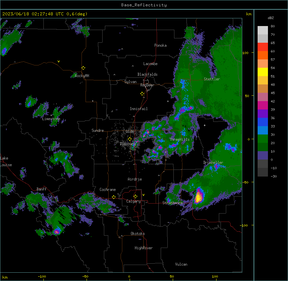The width and height of the screenshot is (288, 281).
Task: Click the 39 dBZ purple color swatch
Action: (263, 114)
